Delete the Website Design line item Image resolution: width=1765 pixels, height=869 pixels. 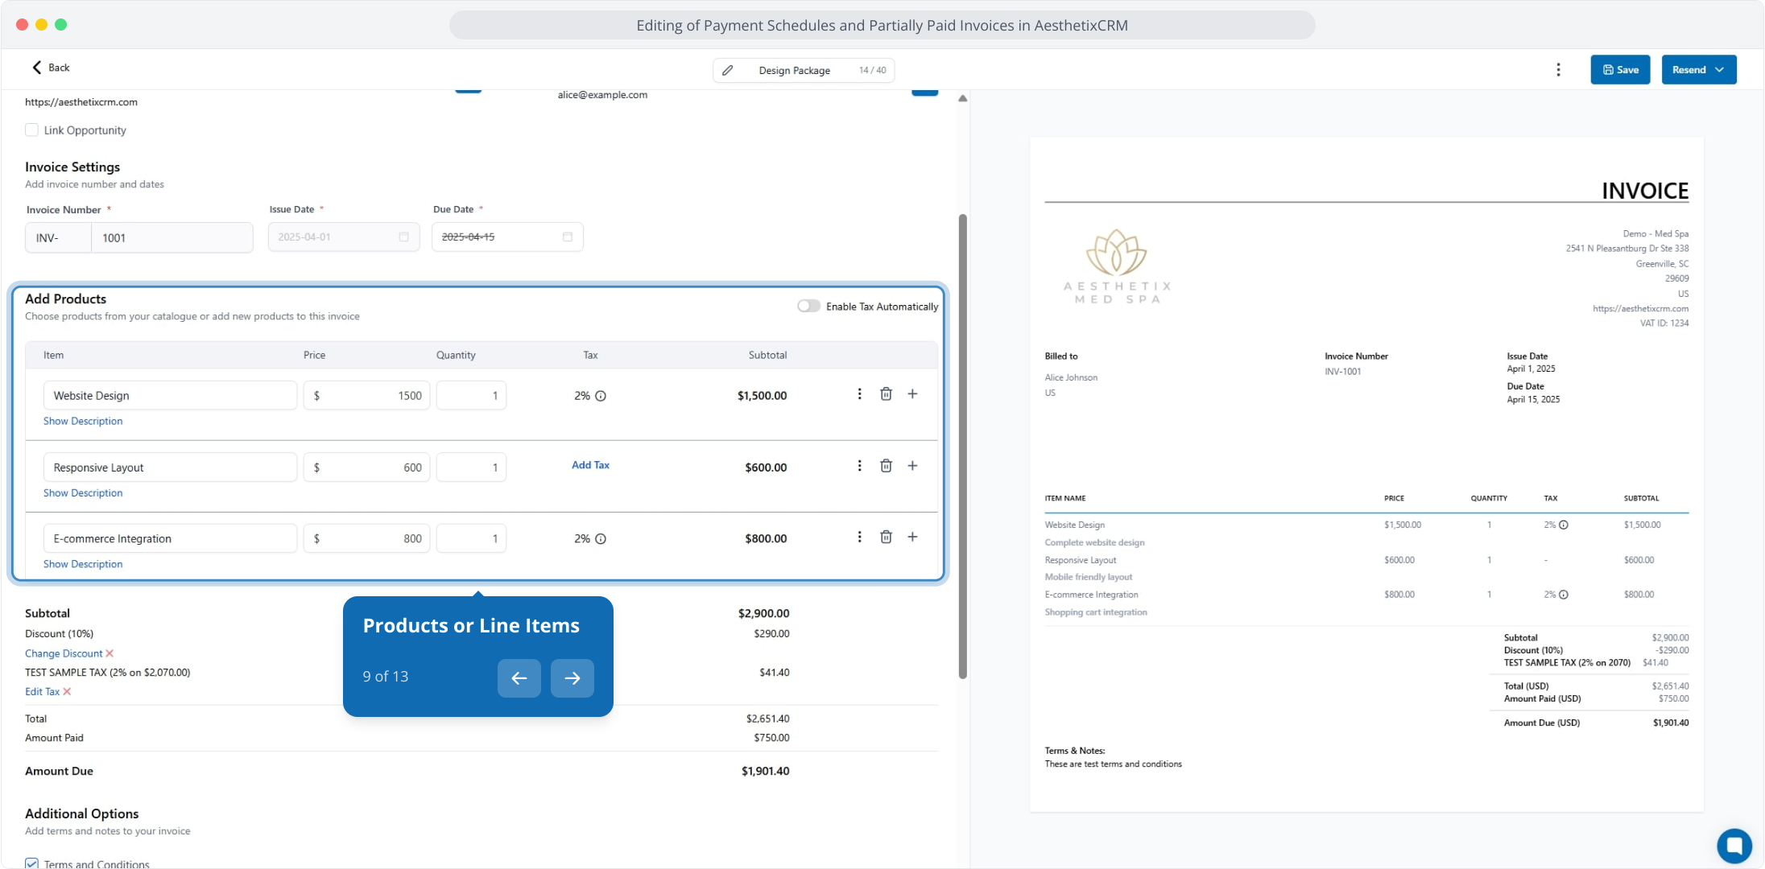[886, 394]
